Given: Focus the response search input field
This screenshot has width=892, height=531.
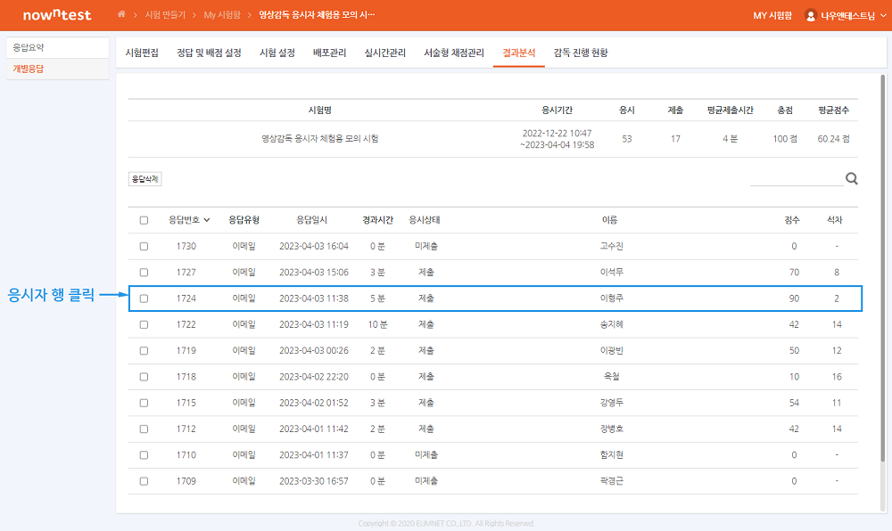Looking at the screenshot, I should click(x=797, y=179).
